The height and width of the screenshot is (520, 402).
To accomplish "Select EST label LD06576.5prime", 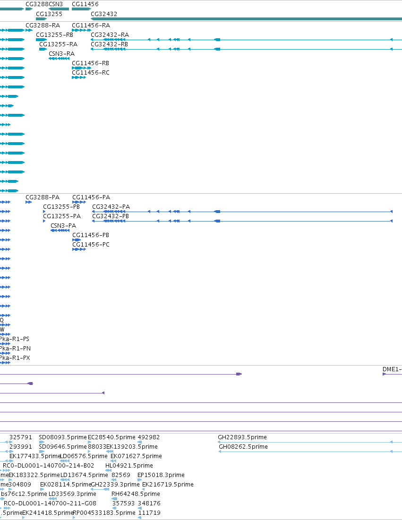I will [x=84, y=456].
